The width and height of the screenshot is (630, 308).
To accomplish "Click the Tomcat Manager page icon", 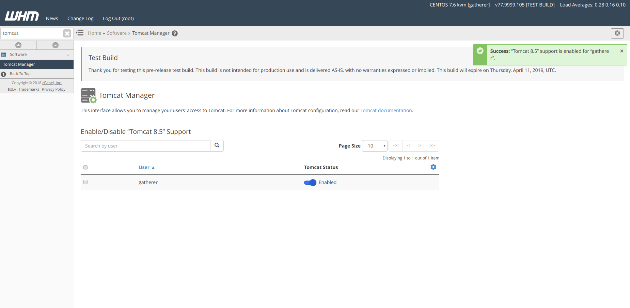I will pyautogui.click(x=89, y=95).
